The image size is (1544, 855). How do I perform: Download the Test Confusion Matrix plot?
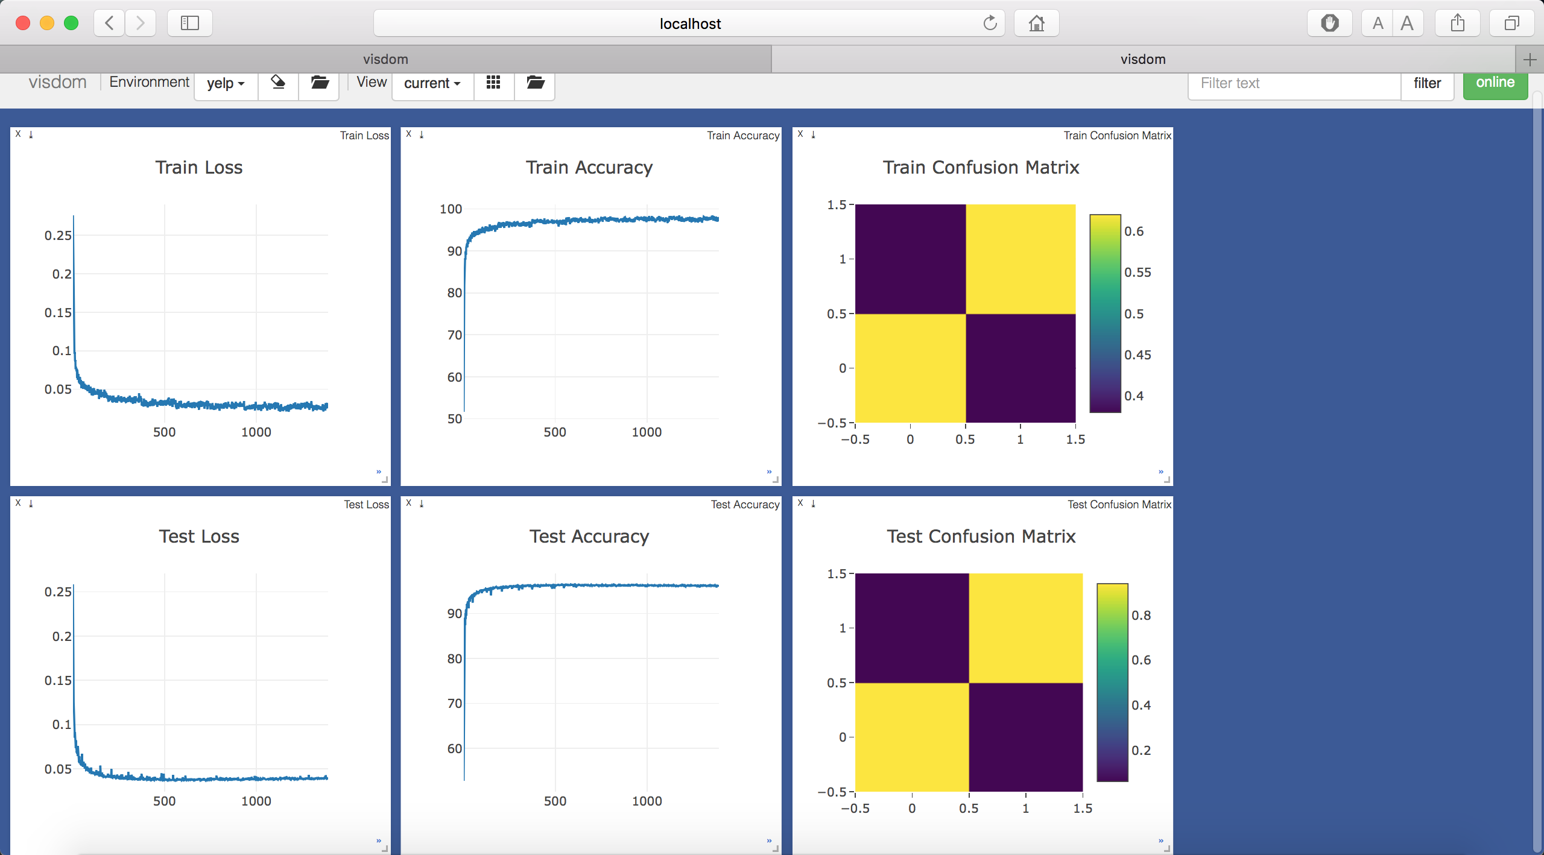814,503
